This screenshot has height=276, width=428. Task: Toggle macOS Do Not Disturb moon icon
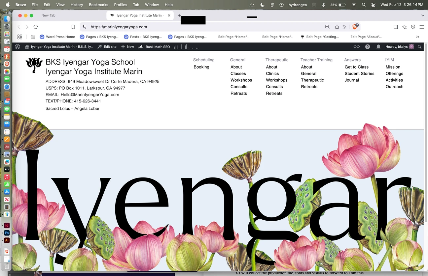[x=262, y=5]
